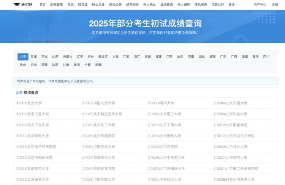
Task: Select the 福建 province tab
Action: [158, 57]
